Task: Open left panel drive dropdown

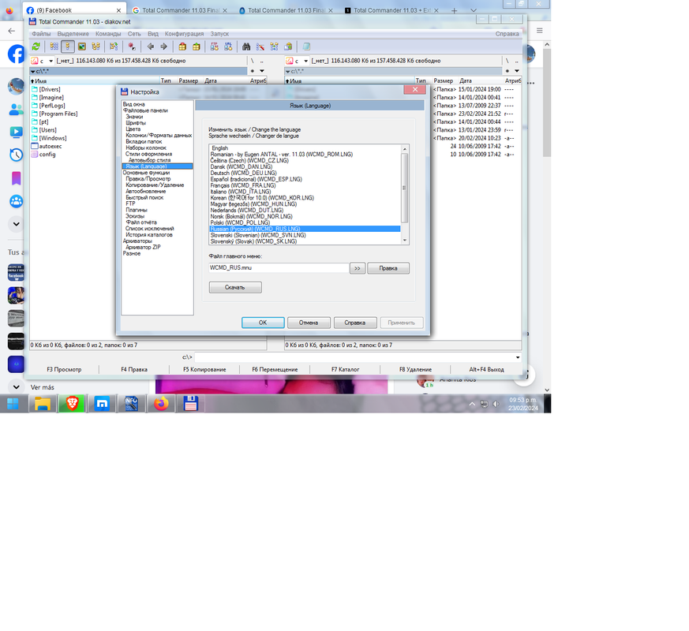Action: point(51,61)
